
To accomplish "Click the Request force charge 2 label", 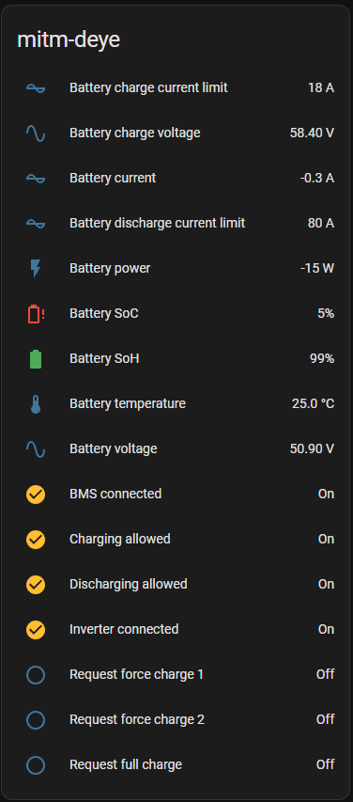I will [x=137, y=719].
